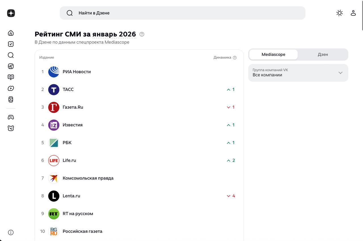Click help icon beside the rating title
363x241 pixels.
[142, 34]
